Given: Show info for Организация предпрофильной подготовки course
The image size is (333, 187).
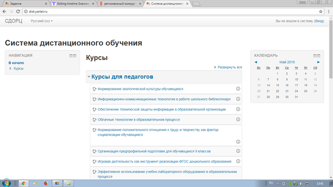Looking at the screenshot, I should click(x=238, y=151).
